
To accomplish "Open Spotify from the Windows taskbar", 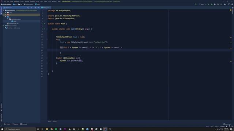I will pyautogui.click(x=56, y=129).
